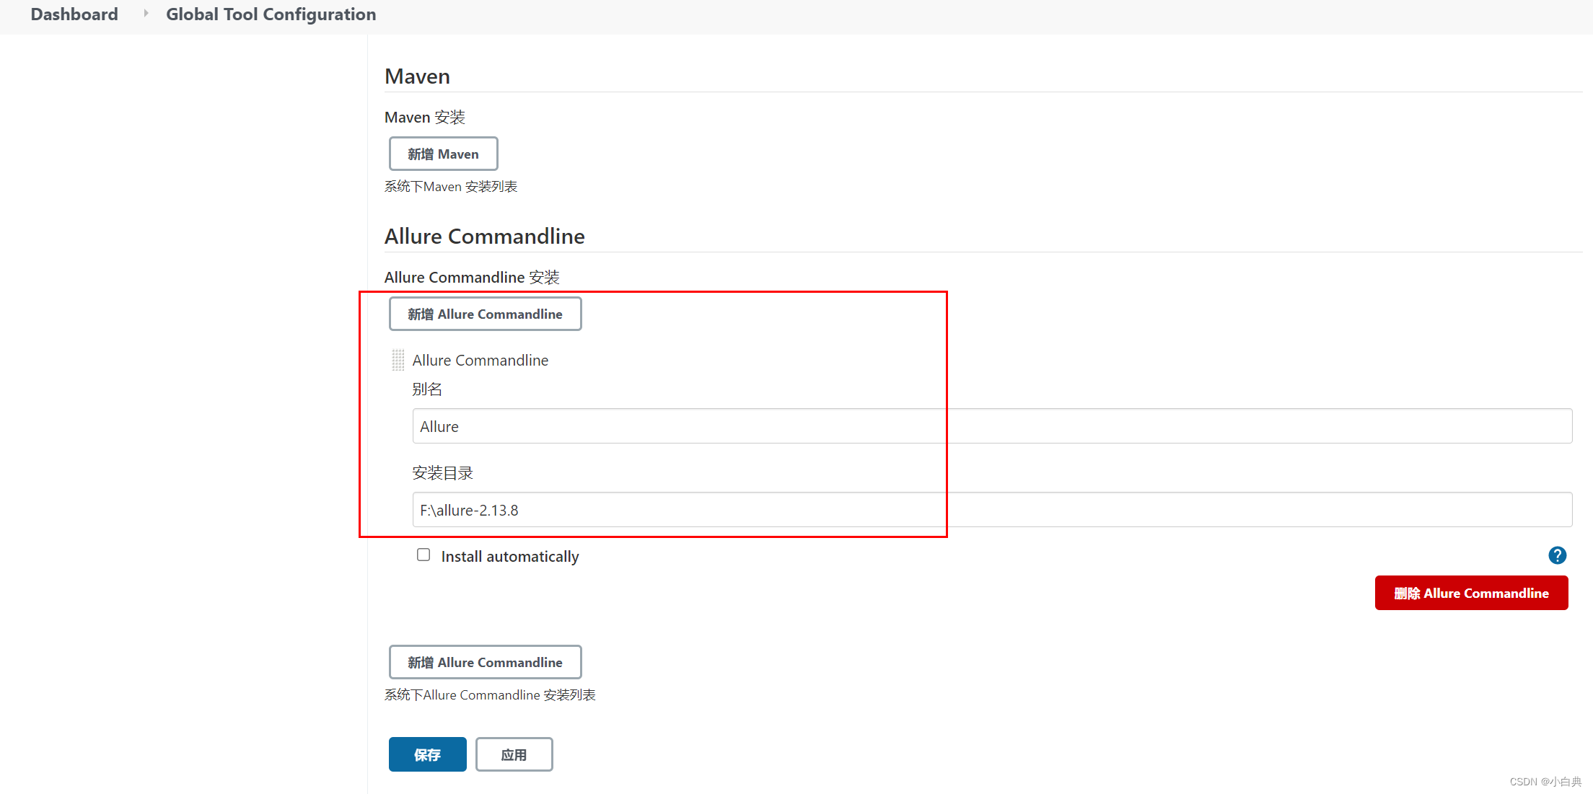This screenshot has width=1593, height=794.
Task: Select the Maven 安装 label
Action: coord(425,118)
